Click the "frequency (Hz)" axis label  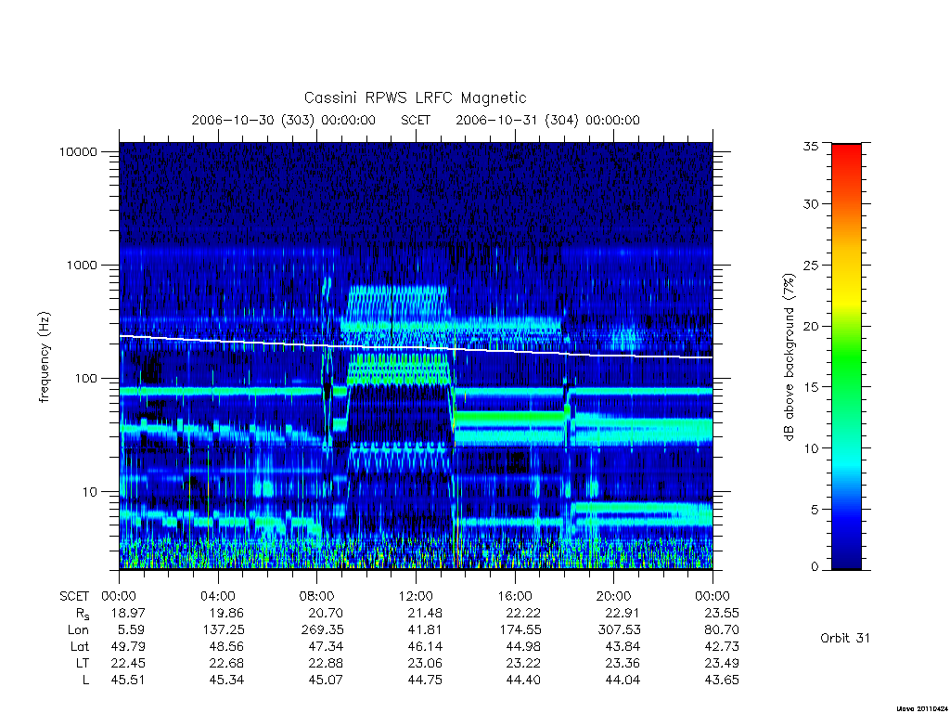coord(45,357)
